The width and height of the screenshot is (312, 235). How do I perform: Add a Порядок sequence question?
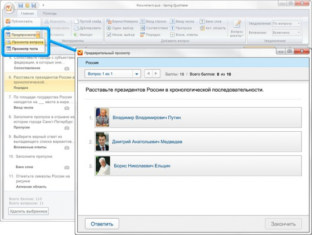[x=150, y=35]
